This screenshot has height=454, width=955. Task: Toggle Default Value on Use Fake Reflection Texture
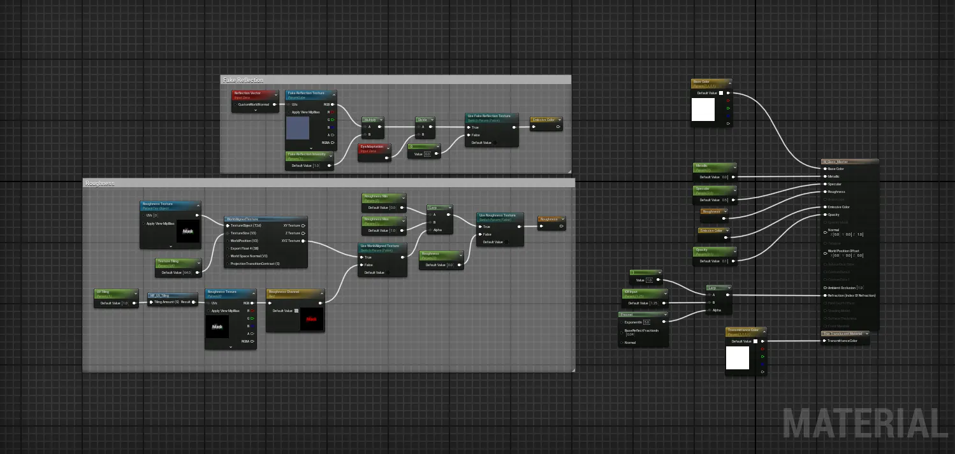(496, 143)
